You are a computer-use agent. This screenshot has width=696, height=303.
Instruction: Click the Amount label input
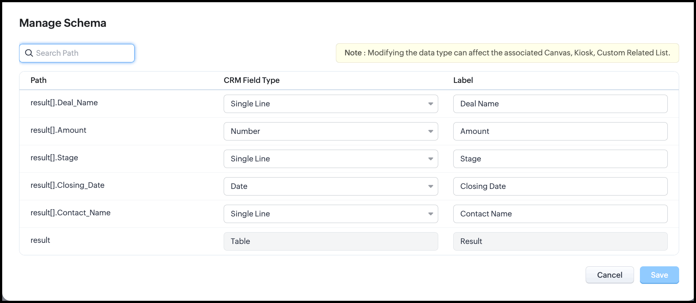[x=560, y=131]
